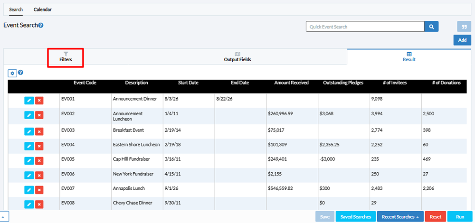Click the Run button

(460, 217)
